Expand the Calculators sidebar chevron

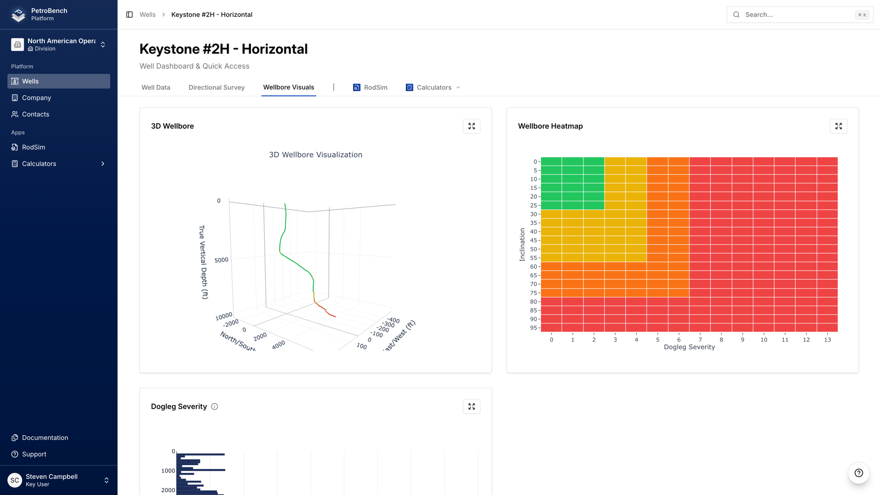[x=102, y=164]
